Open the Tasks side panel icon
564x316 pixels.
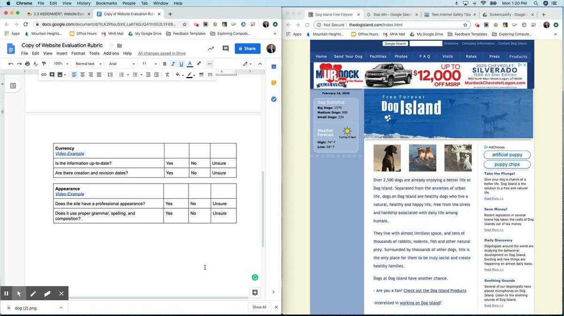(274, 99)
